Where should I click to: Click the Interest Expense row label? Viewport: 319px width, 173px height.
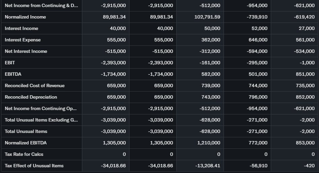[x=23, y=40]
